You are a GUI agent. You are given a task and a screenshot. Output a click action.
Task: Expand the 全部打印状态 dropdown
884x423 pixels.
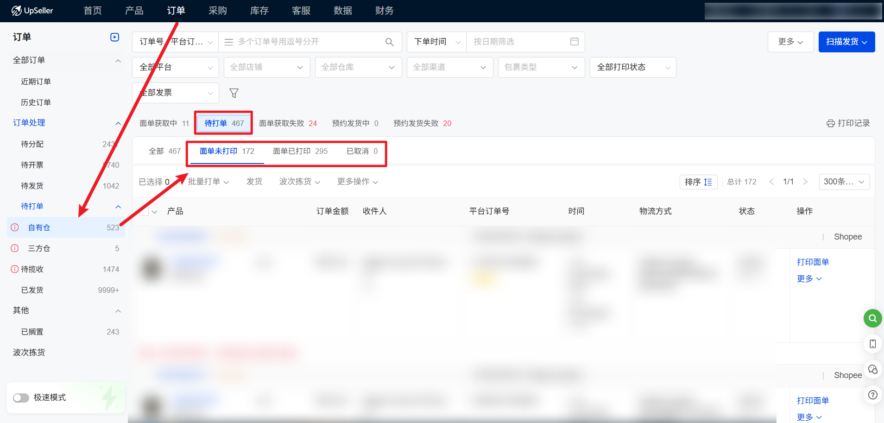coord(632,68)
